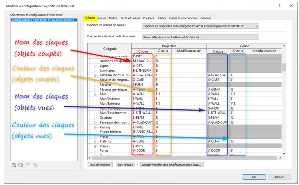Open the Solides tab
Image resolution: width=299 pixels, height=185 pixels.
point(161,18)
